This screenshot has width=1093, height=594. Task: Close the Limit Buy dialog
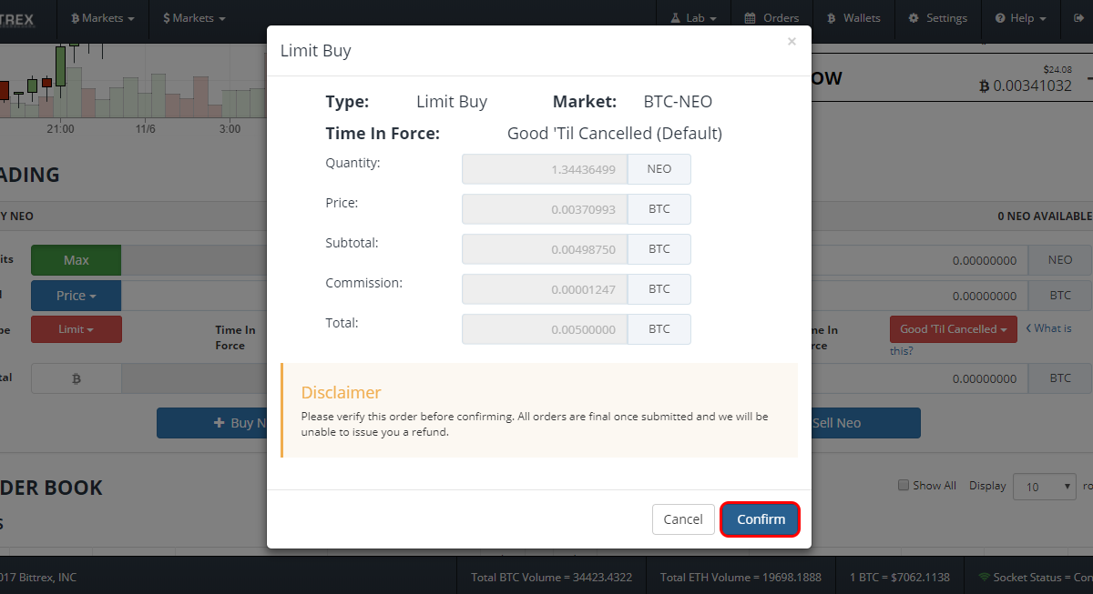792,41
